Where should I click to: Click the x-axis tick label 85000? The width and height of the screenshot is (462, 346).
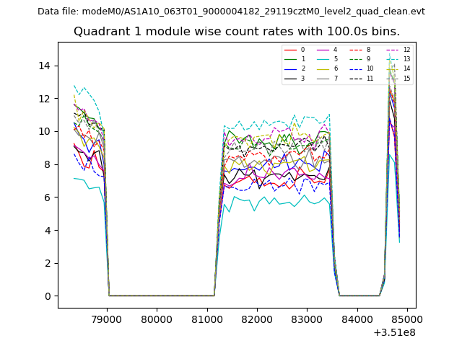[x=406, y=319]
